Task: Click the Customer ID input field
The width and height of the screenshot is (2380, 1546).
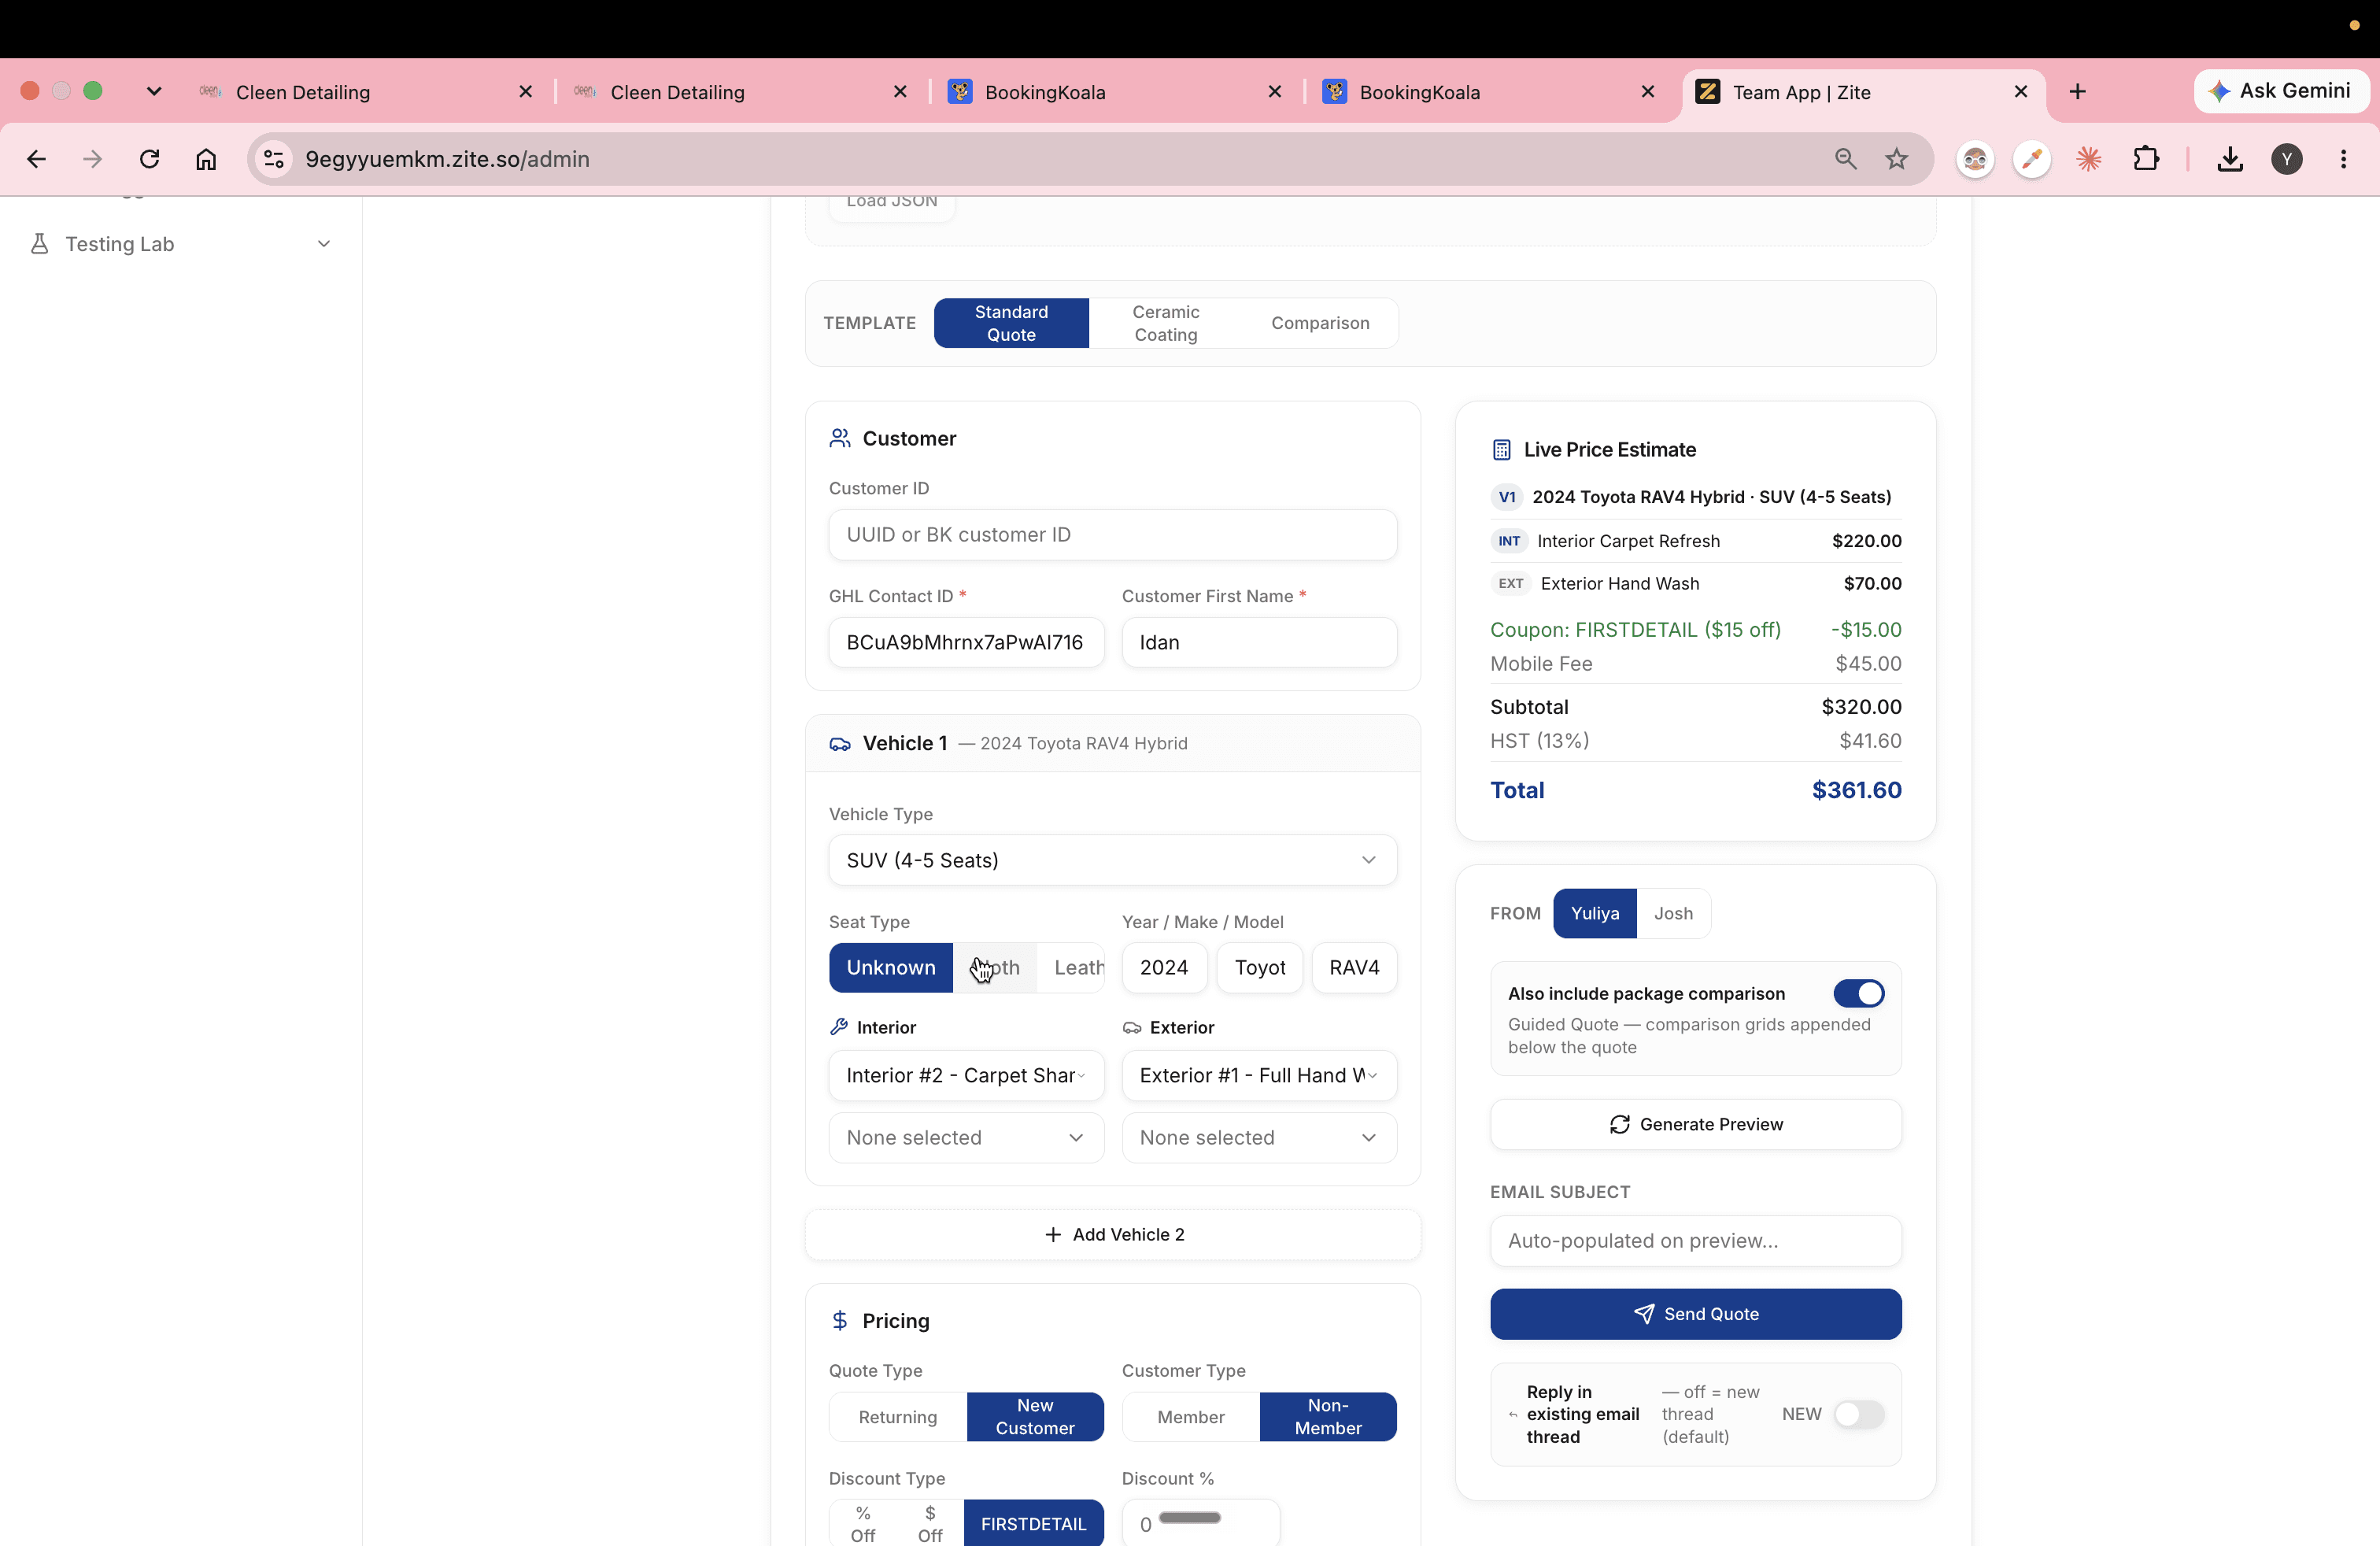Action: pyautogui.click(x=1113, y=535)
